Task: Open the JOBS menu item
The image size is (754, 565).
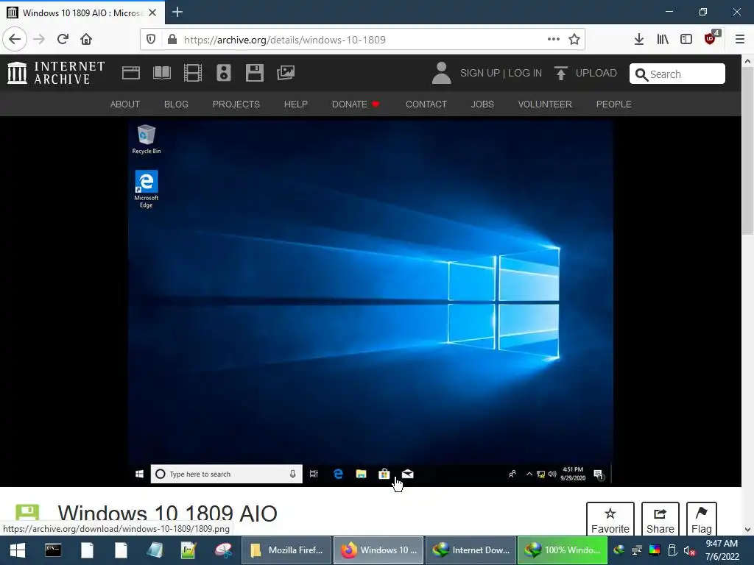Action: pyautogui.click(x=482, y=104)
